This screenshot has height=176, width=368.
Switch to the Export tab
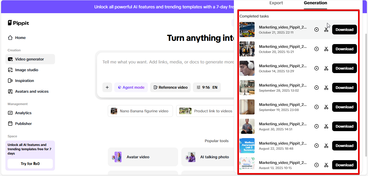point(276,3)
